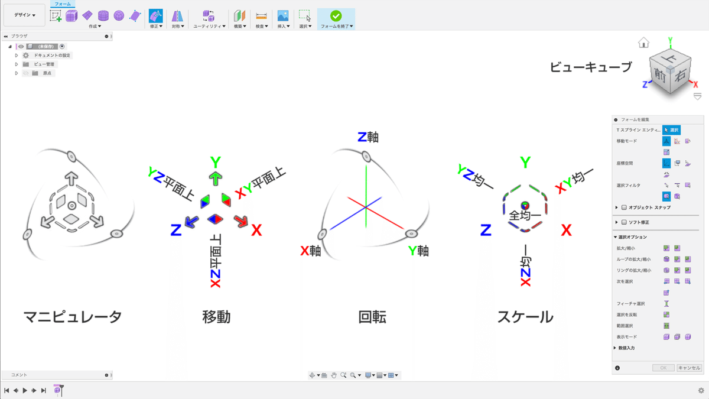Open the 対称 menu
This screenshot has height=399, width=709.
tap(177, 27)
